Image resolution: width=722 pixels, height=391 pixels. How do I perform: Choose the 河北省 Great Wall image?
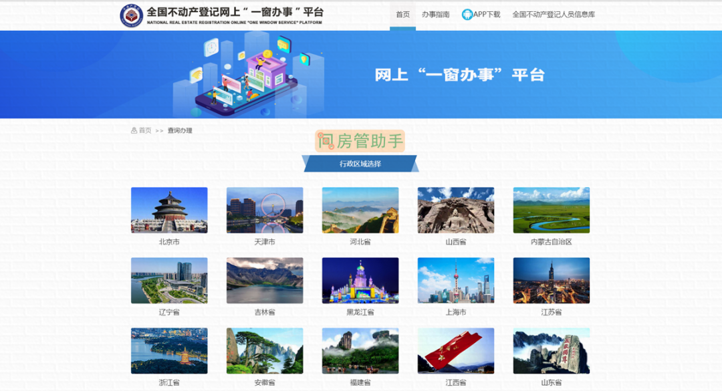pos(360,210)
